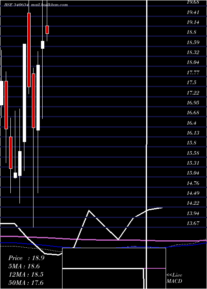Click the 19.41 price axis label
Screen dimensions: 207x289
(193, 12)
